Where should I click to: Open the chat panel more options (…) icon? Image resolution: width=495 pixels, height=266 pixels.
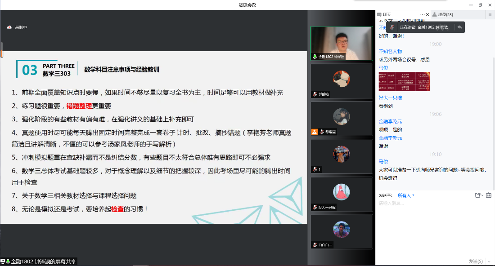[422, 14]
